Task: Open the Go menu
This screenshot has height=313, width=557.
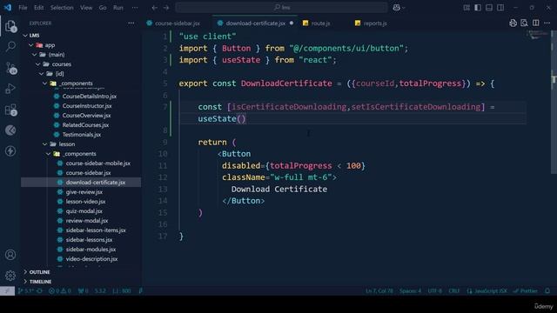Action: pyautogui.click(x=103, y=8)
